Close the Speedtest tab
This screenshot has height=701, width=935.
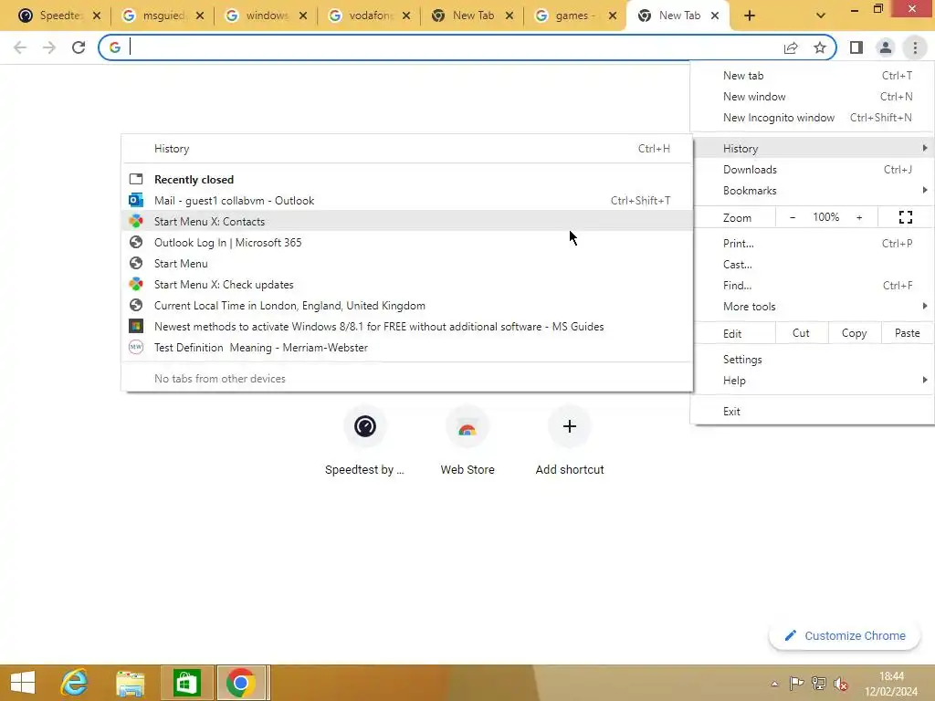tap(97, 16)
